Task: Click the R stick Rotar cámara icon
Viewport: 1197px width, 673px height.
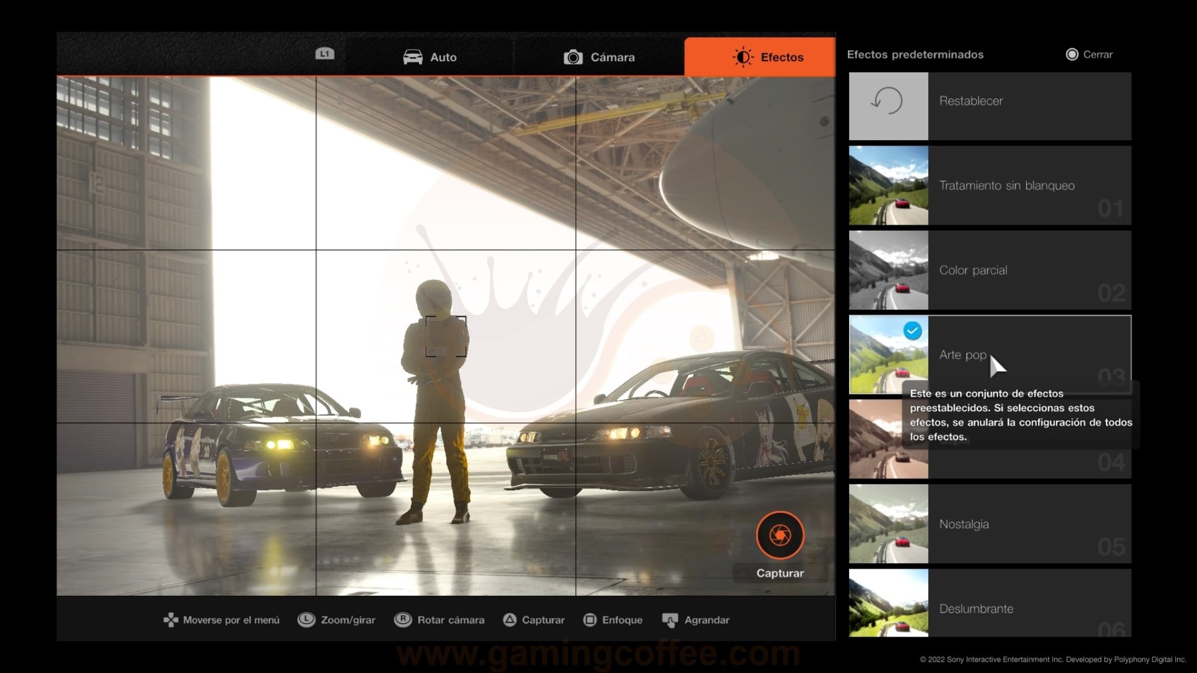Action: click(403, 620)
